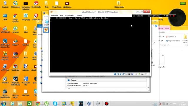Click the black video capture icon in VM status bar
The width and height of the screenshot is (188, 106).
pos(129,74)
